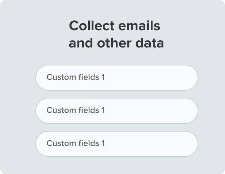The height and width of the screenshot is (174, 225).
Task: Click the word "fields" in the second field
Action: point(88,110)
